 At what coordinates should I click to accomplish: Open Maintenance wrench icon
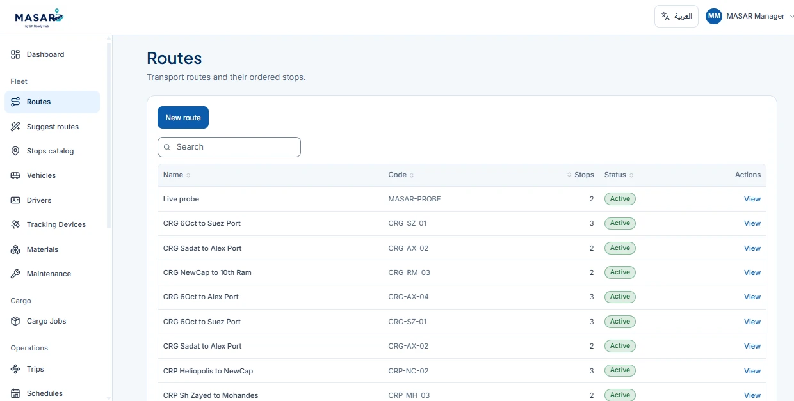[x=15, y=274]
